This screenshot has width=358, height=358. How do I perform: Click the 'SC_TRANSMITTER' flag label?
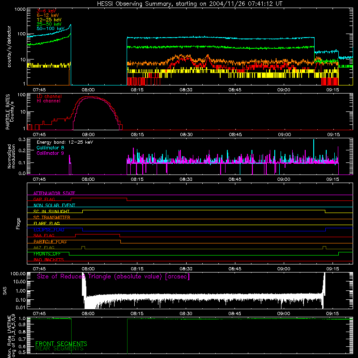tap(52, 217)
